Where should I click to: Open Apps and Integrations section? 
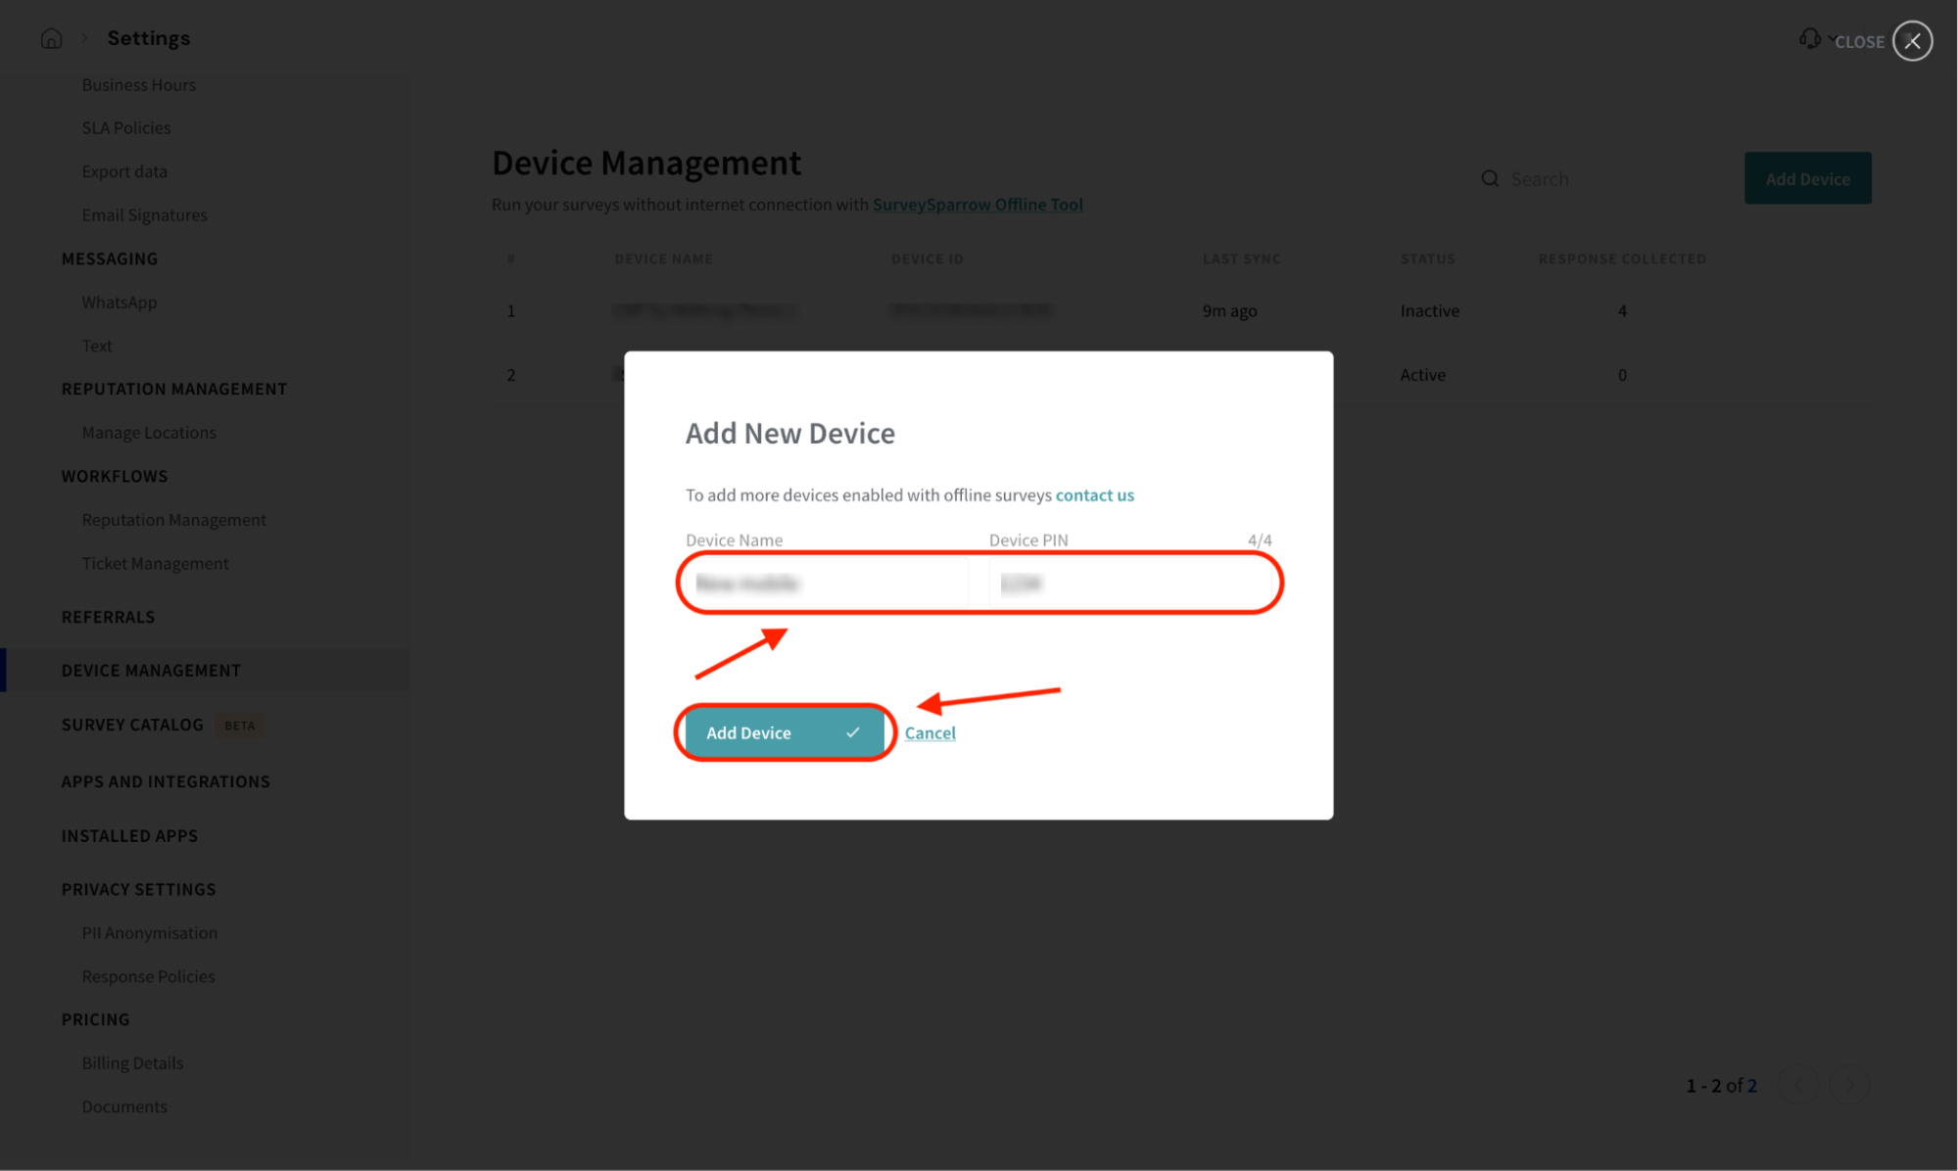[166, 781]
